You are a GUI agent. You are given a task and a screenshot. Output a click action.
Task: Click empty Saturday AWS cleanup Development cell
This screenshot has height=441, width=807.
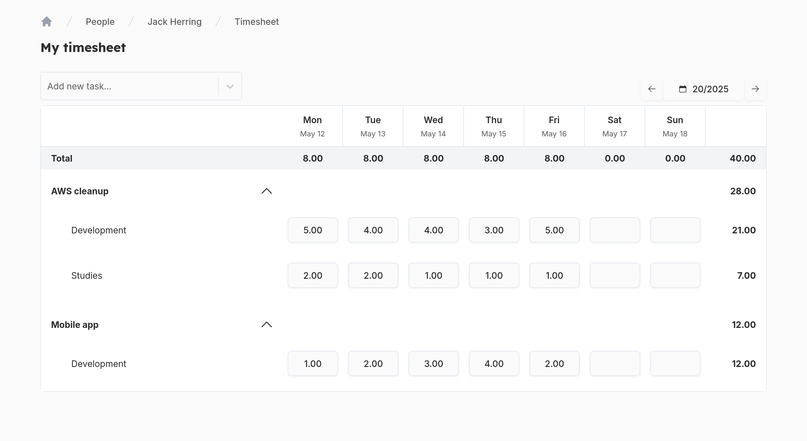pos(615,230)
